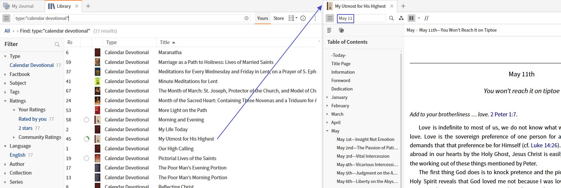
Task: Switch to the My Journal tab
Action: (23, 6)
